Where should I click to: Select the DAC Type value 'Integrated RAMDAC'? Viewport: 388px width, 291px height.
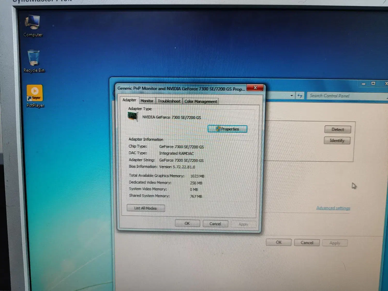click(x=176, y=153)
